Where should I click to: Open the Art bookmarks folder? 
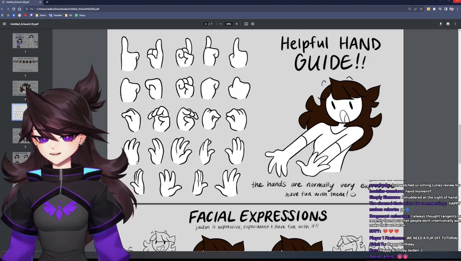tap(68, 15)
